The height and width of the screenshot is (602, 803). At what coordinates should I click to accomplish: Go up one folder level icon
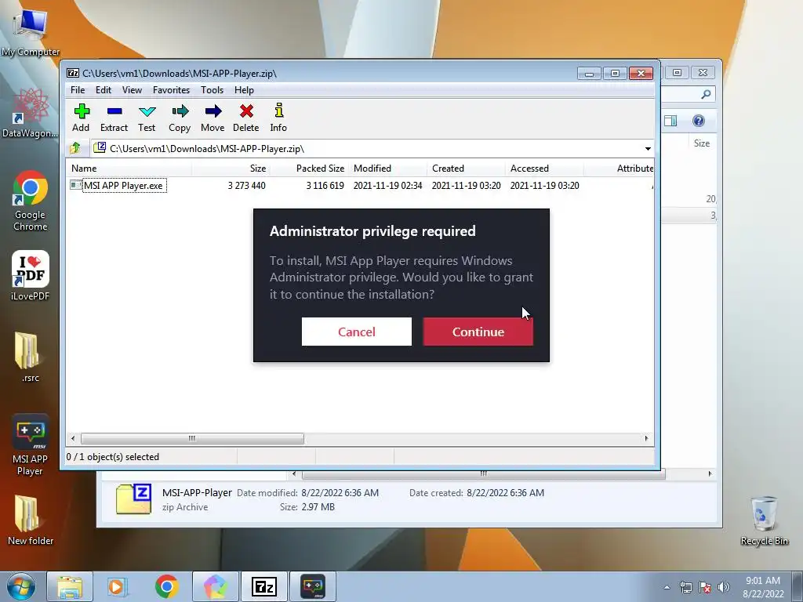pyautogui.click(x=75, y=148)
